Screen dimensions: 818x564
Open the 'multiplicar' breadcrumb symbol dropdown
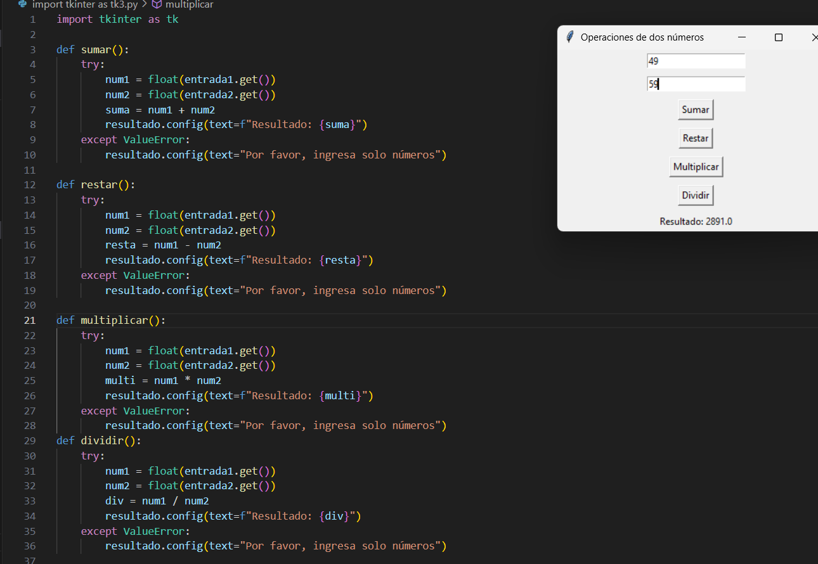189,4
